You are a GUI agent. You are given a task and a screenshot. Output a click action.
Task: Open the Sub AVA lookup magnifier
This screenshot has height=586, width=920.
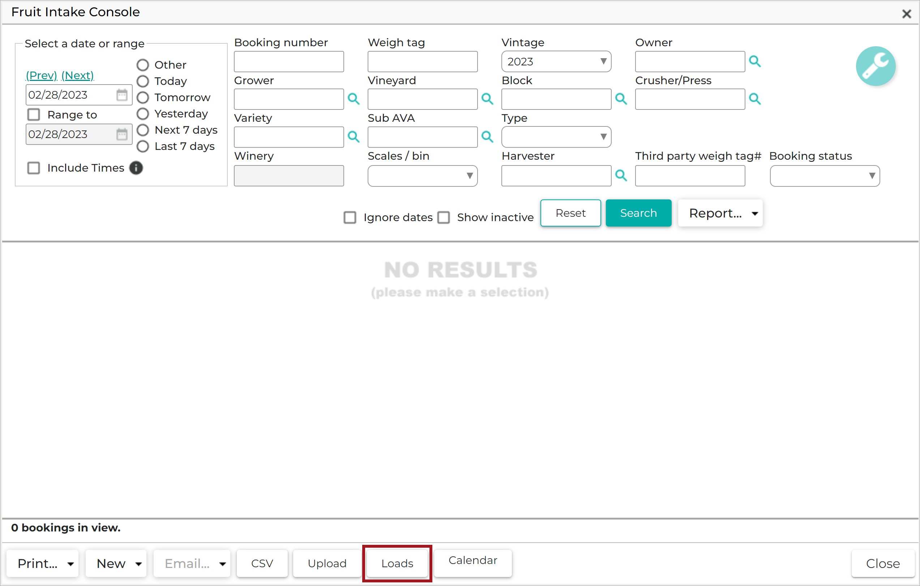(x=487, y=137)
